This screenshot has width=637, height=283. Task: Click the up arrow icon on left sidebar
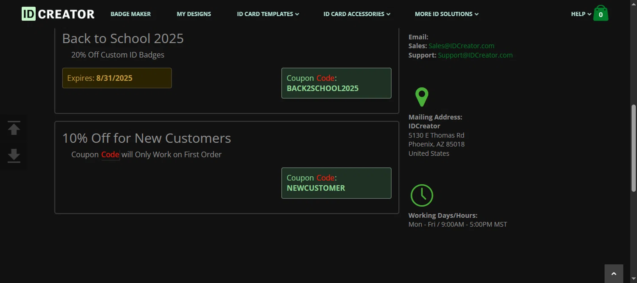click(x=14, y=128)
